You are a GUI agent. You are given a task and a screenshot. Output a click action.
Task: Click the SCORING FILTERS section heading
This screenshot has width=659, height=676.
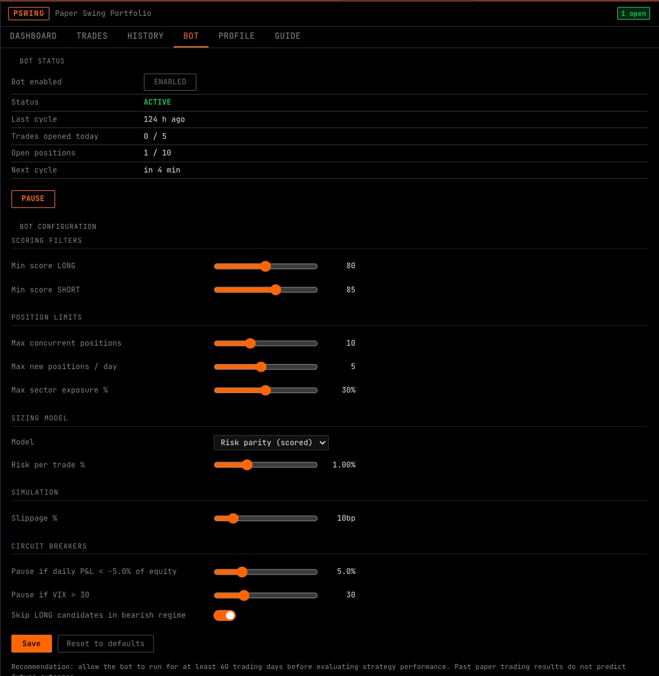point(46,240)
